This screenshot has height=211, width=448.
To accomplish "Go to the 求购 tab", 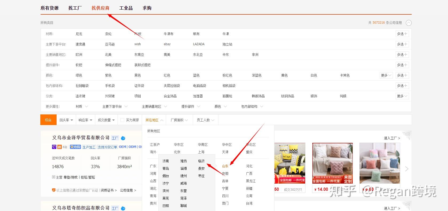I will pos(147,8).
